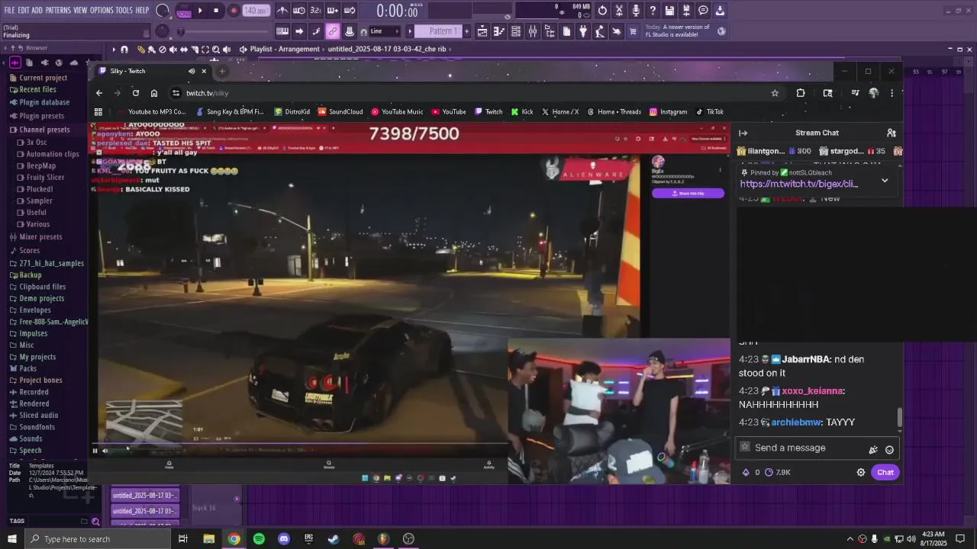Toggle FL Studio link/multilink to controllers icon
Screen dimensions: 977x549
tap(333, 31)
